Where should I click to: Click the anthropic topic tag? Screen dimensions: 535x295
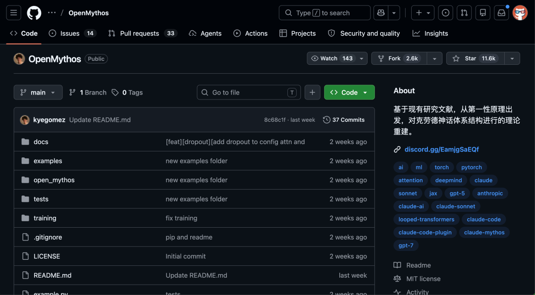(x=490, y=194)
